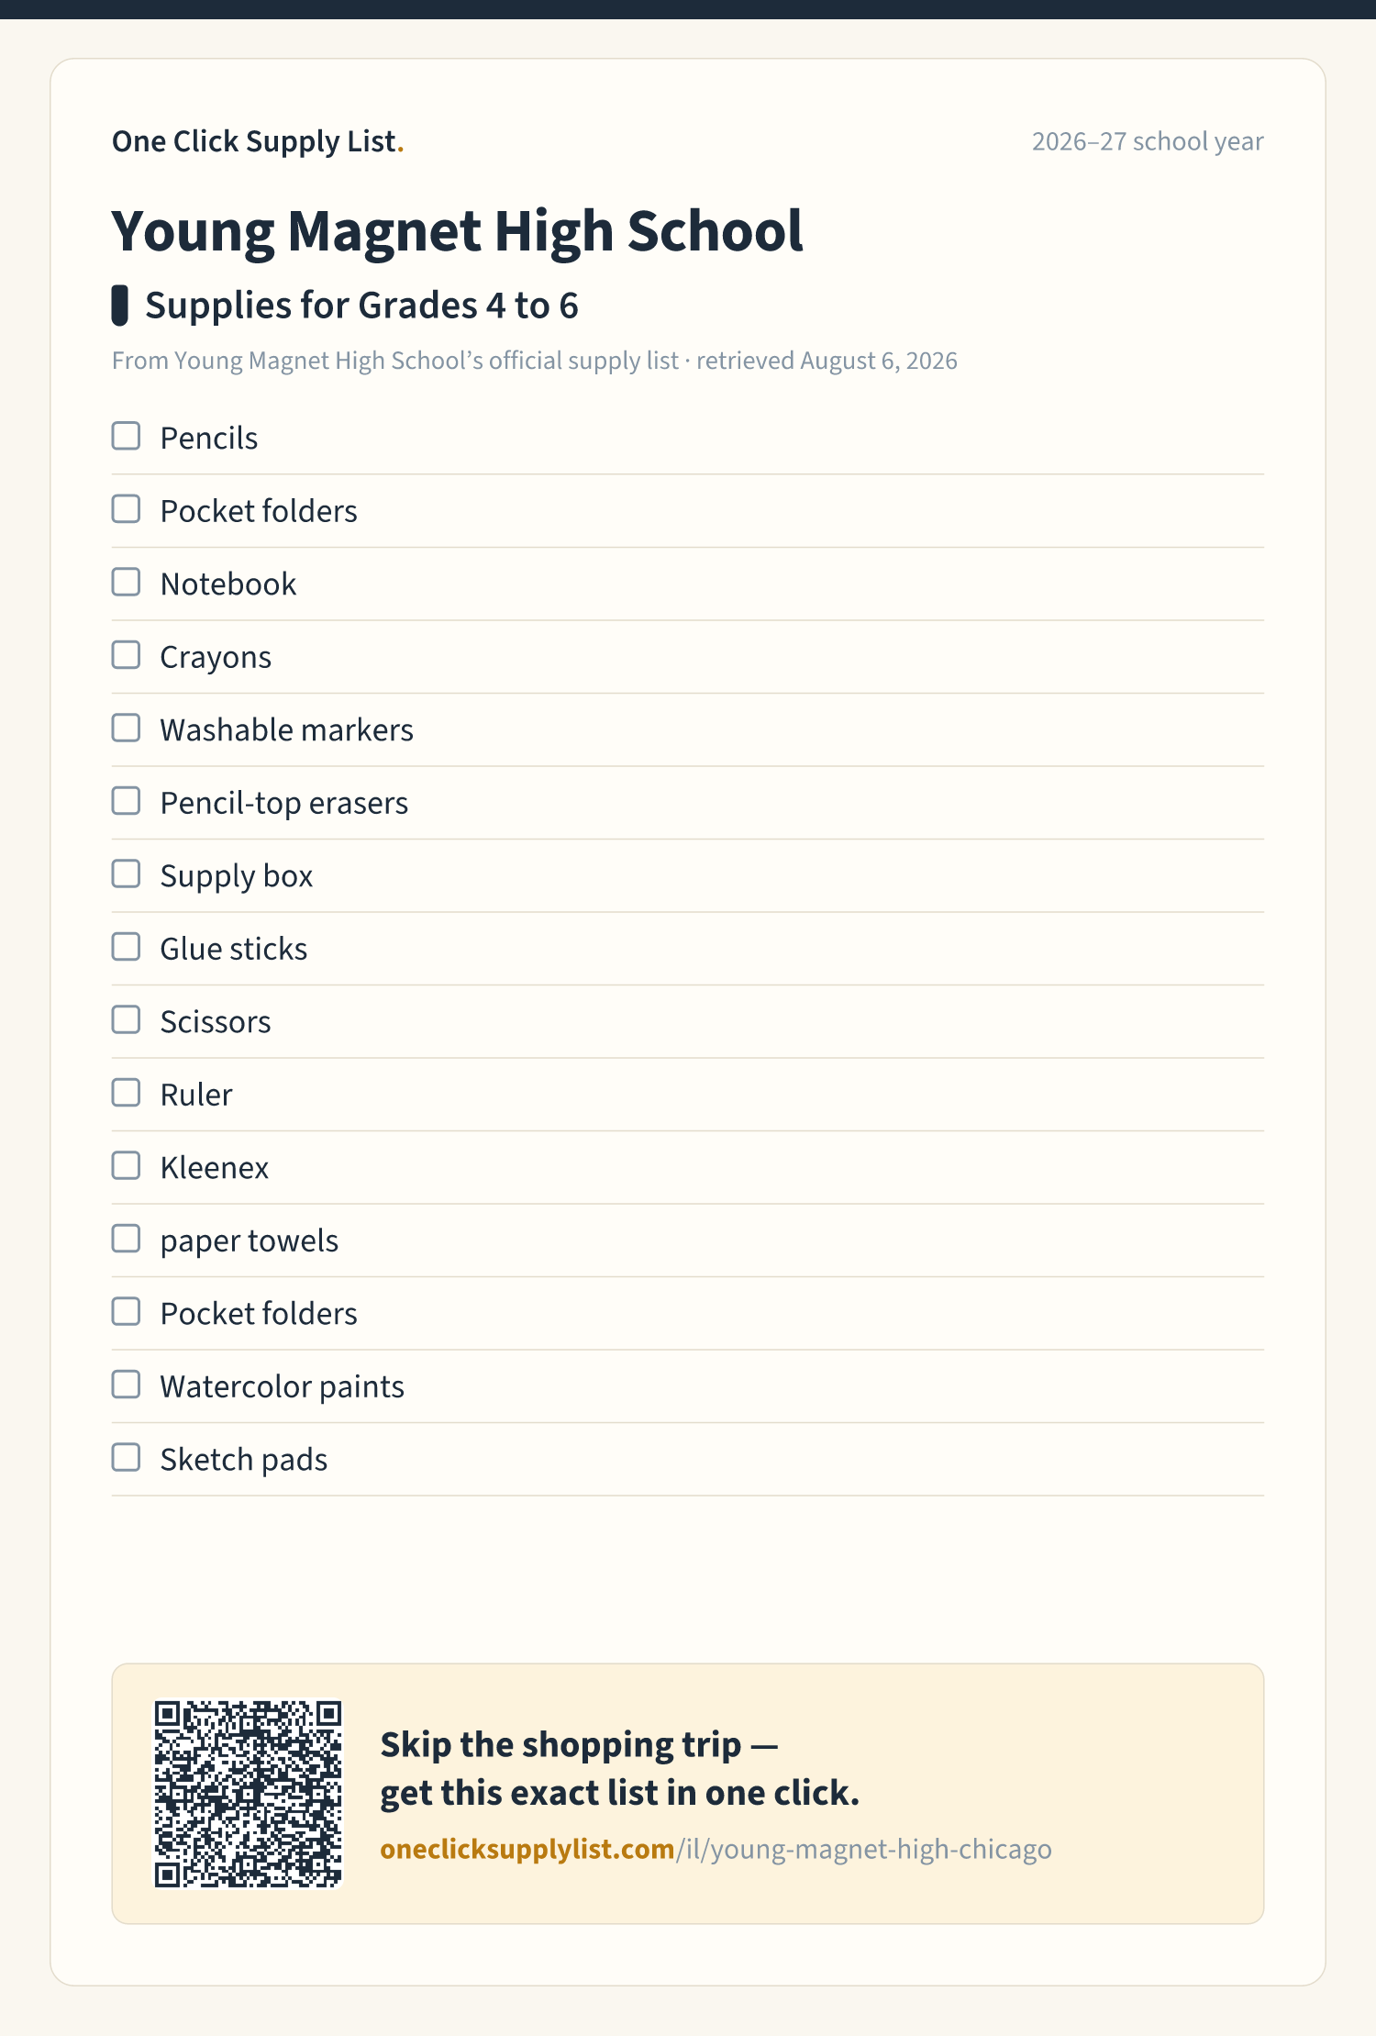The image size is (1376, 2036).
Task: Toggle the Glue sticks checkbox
Action: tap(126, 947)
